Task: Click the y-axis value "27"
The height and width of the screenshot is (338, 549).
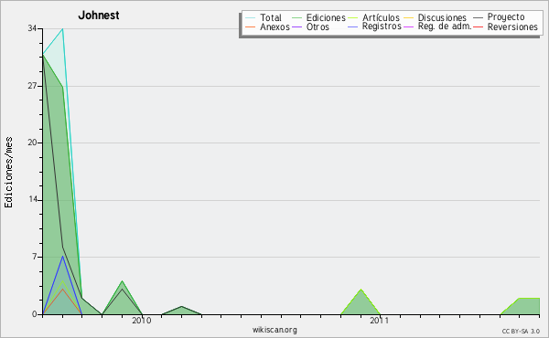Action: point(33,86)
